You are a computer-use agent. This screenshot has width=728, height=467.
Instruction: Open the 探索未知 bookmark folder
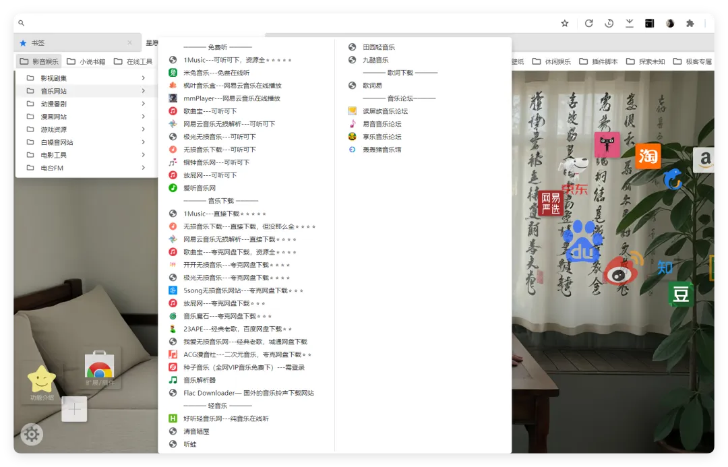[x=646, y=61]
